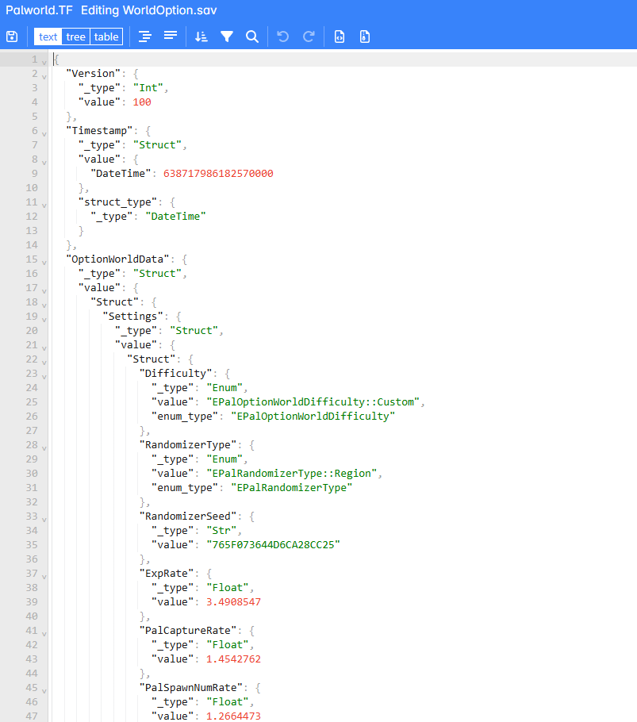Viewport: 637px width, 722px height.
Task: Compact JSON data icon
Action: 171,36
